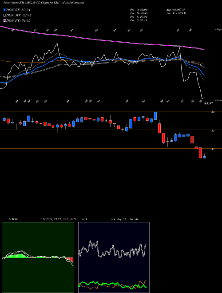
Task: Click the 33 price axis label
Action: [213, 131]
